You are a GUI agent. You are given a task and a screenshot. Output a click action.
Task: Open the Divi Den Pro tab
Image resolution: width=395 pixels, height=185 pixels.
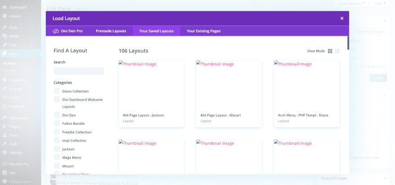click(x=67, y=31)
